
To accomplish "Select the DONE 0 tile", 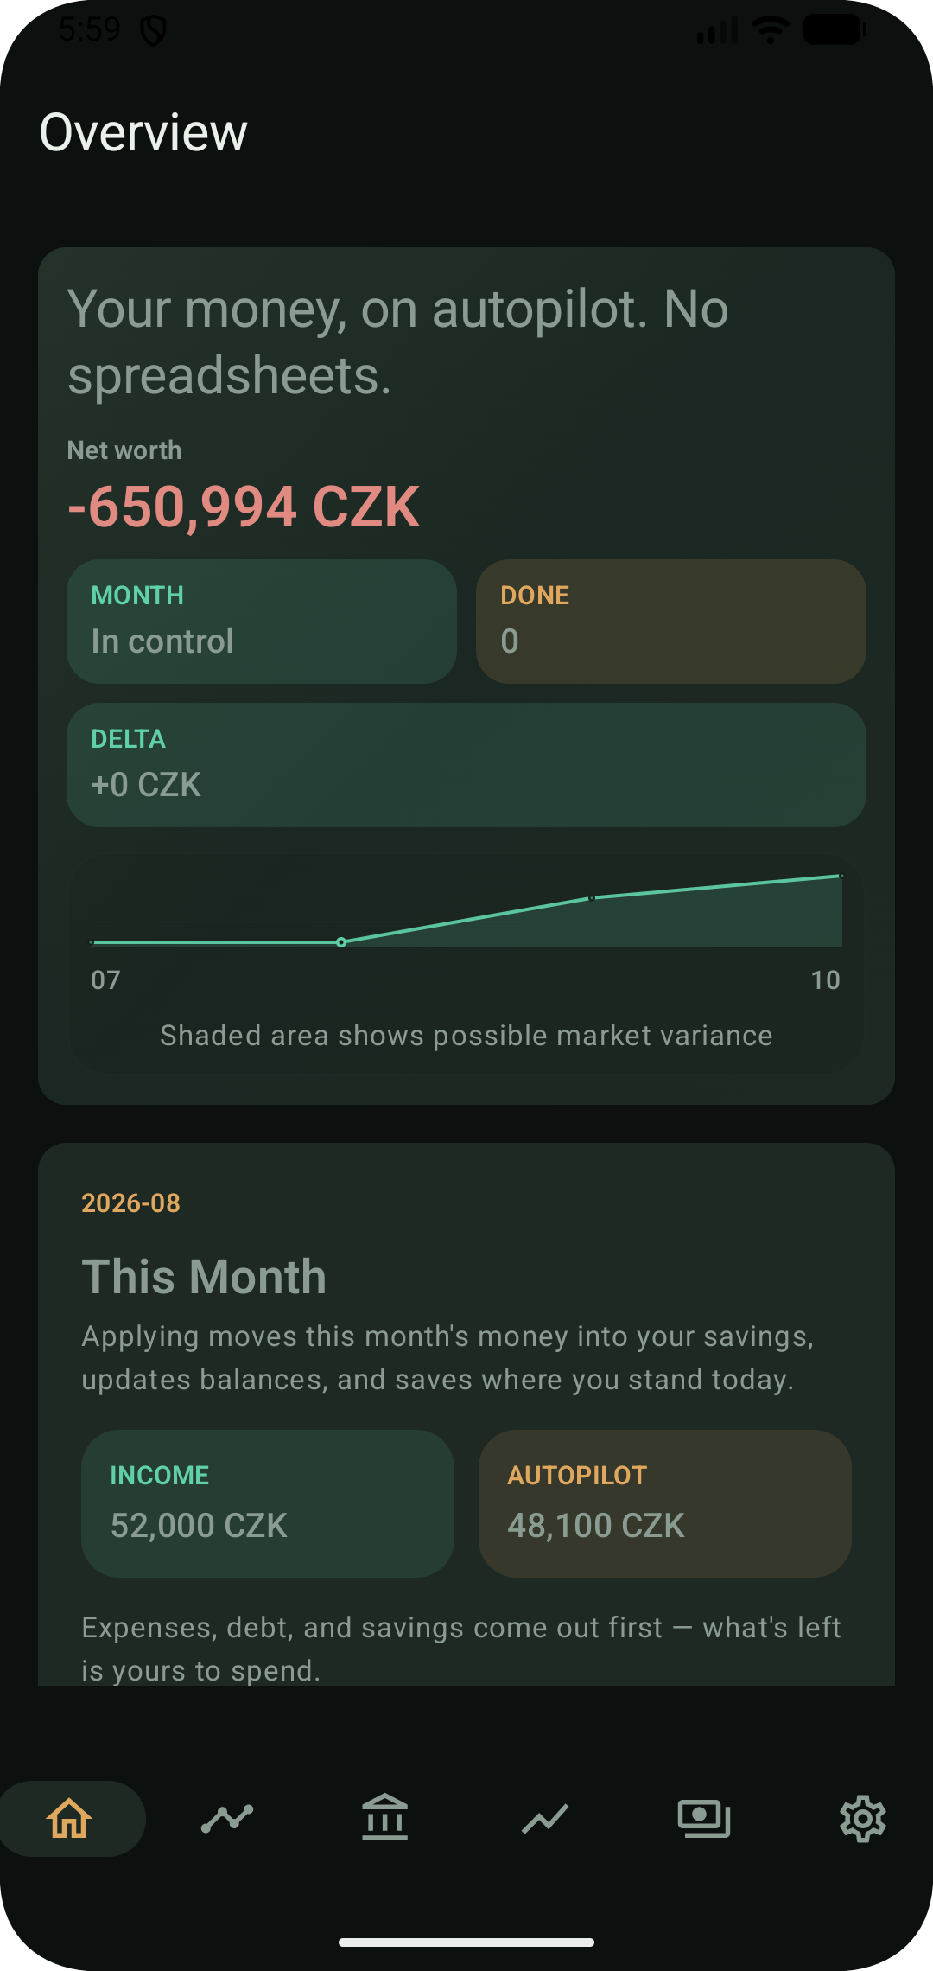I will tap(671, 622).
